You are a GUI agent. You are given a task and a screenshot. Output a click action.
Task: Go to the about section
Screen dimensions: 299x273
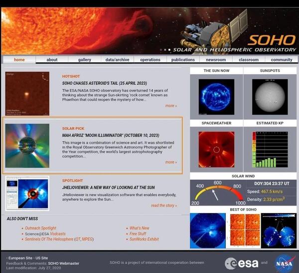click(52, 60)
